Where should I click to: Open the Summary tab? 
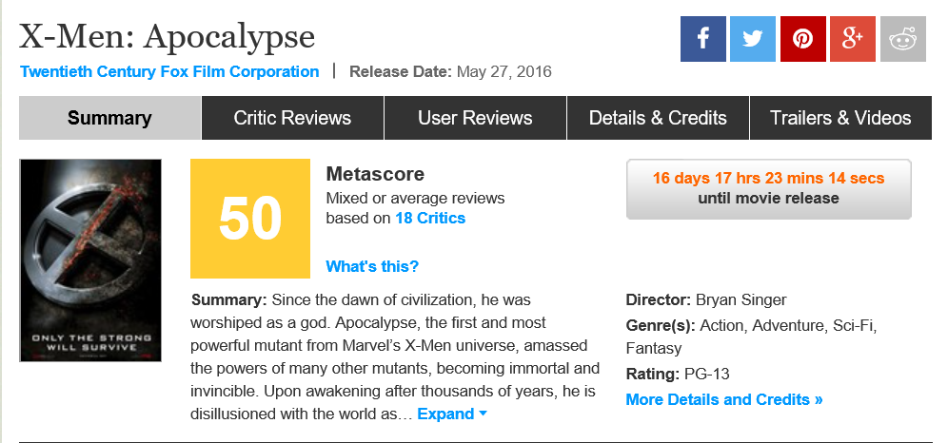point(109,118)
